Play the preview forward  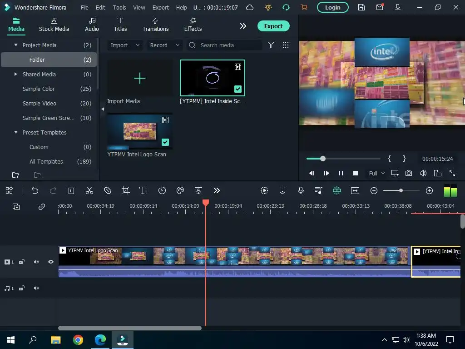326,173
